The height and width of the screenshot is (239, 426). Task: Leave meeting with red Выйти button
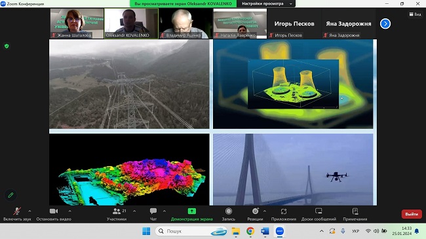[412, 214]
